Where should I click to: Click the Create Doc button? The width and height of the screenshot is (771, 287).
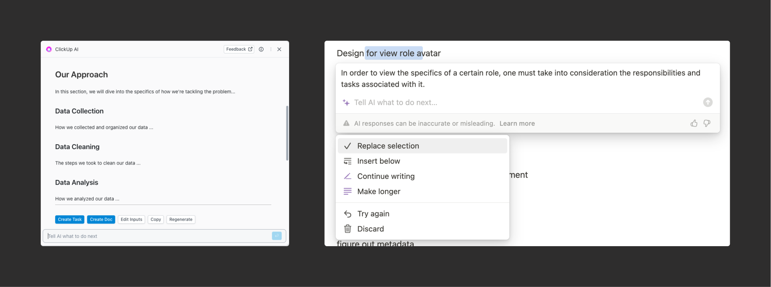[101, 220]
